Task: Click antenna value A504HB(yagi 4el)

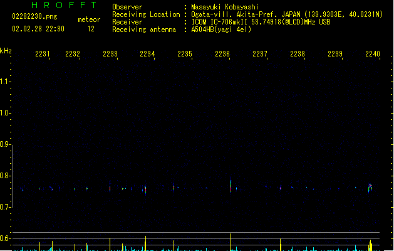Action: click(x=221, y=29)
